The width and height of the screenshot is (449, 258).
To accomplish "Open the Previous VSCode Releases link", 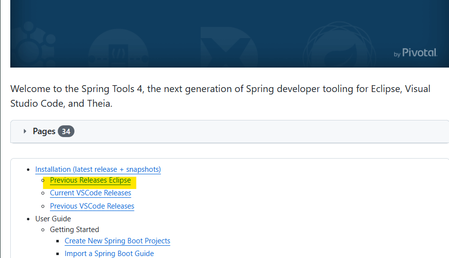I will coord(92,206).
